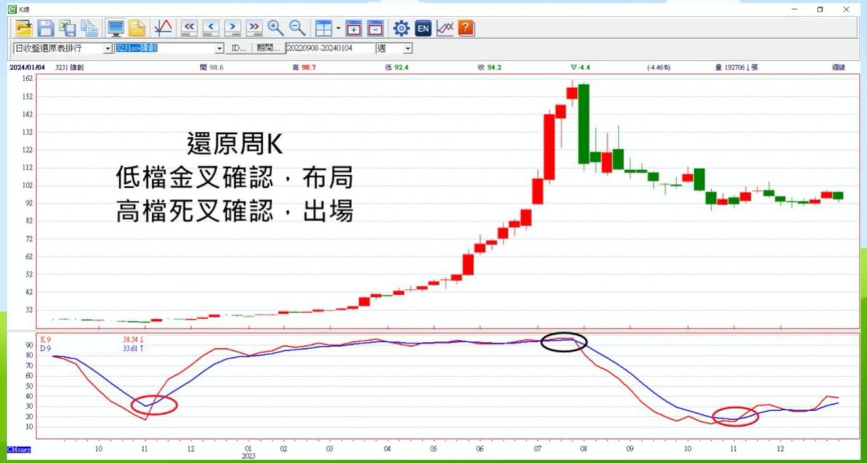The width and height of the screenshot is (867, 463).
Task: Click the change percentage (-4.46%)
Action: click(x=659, y=67)
